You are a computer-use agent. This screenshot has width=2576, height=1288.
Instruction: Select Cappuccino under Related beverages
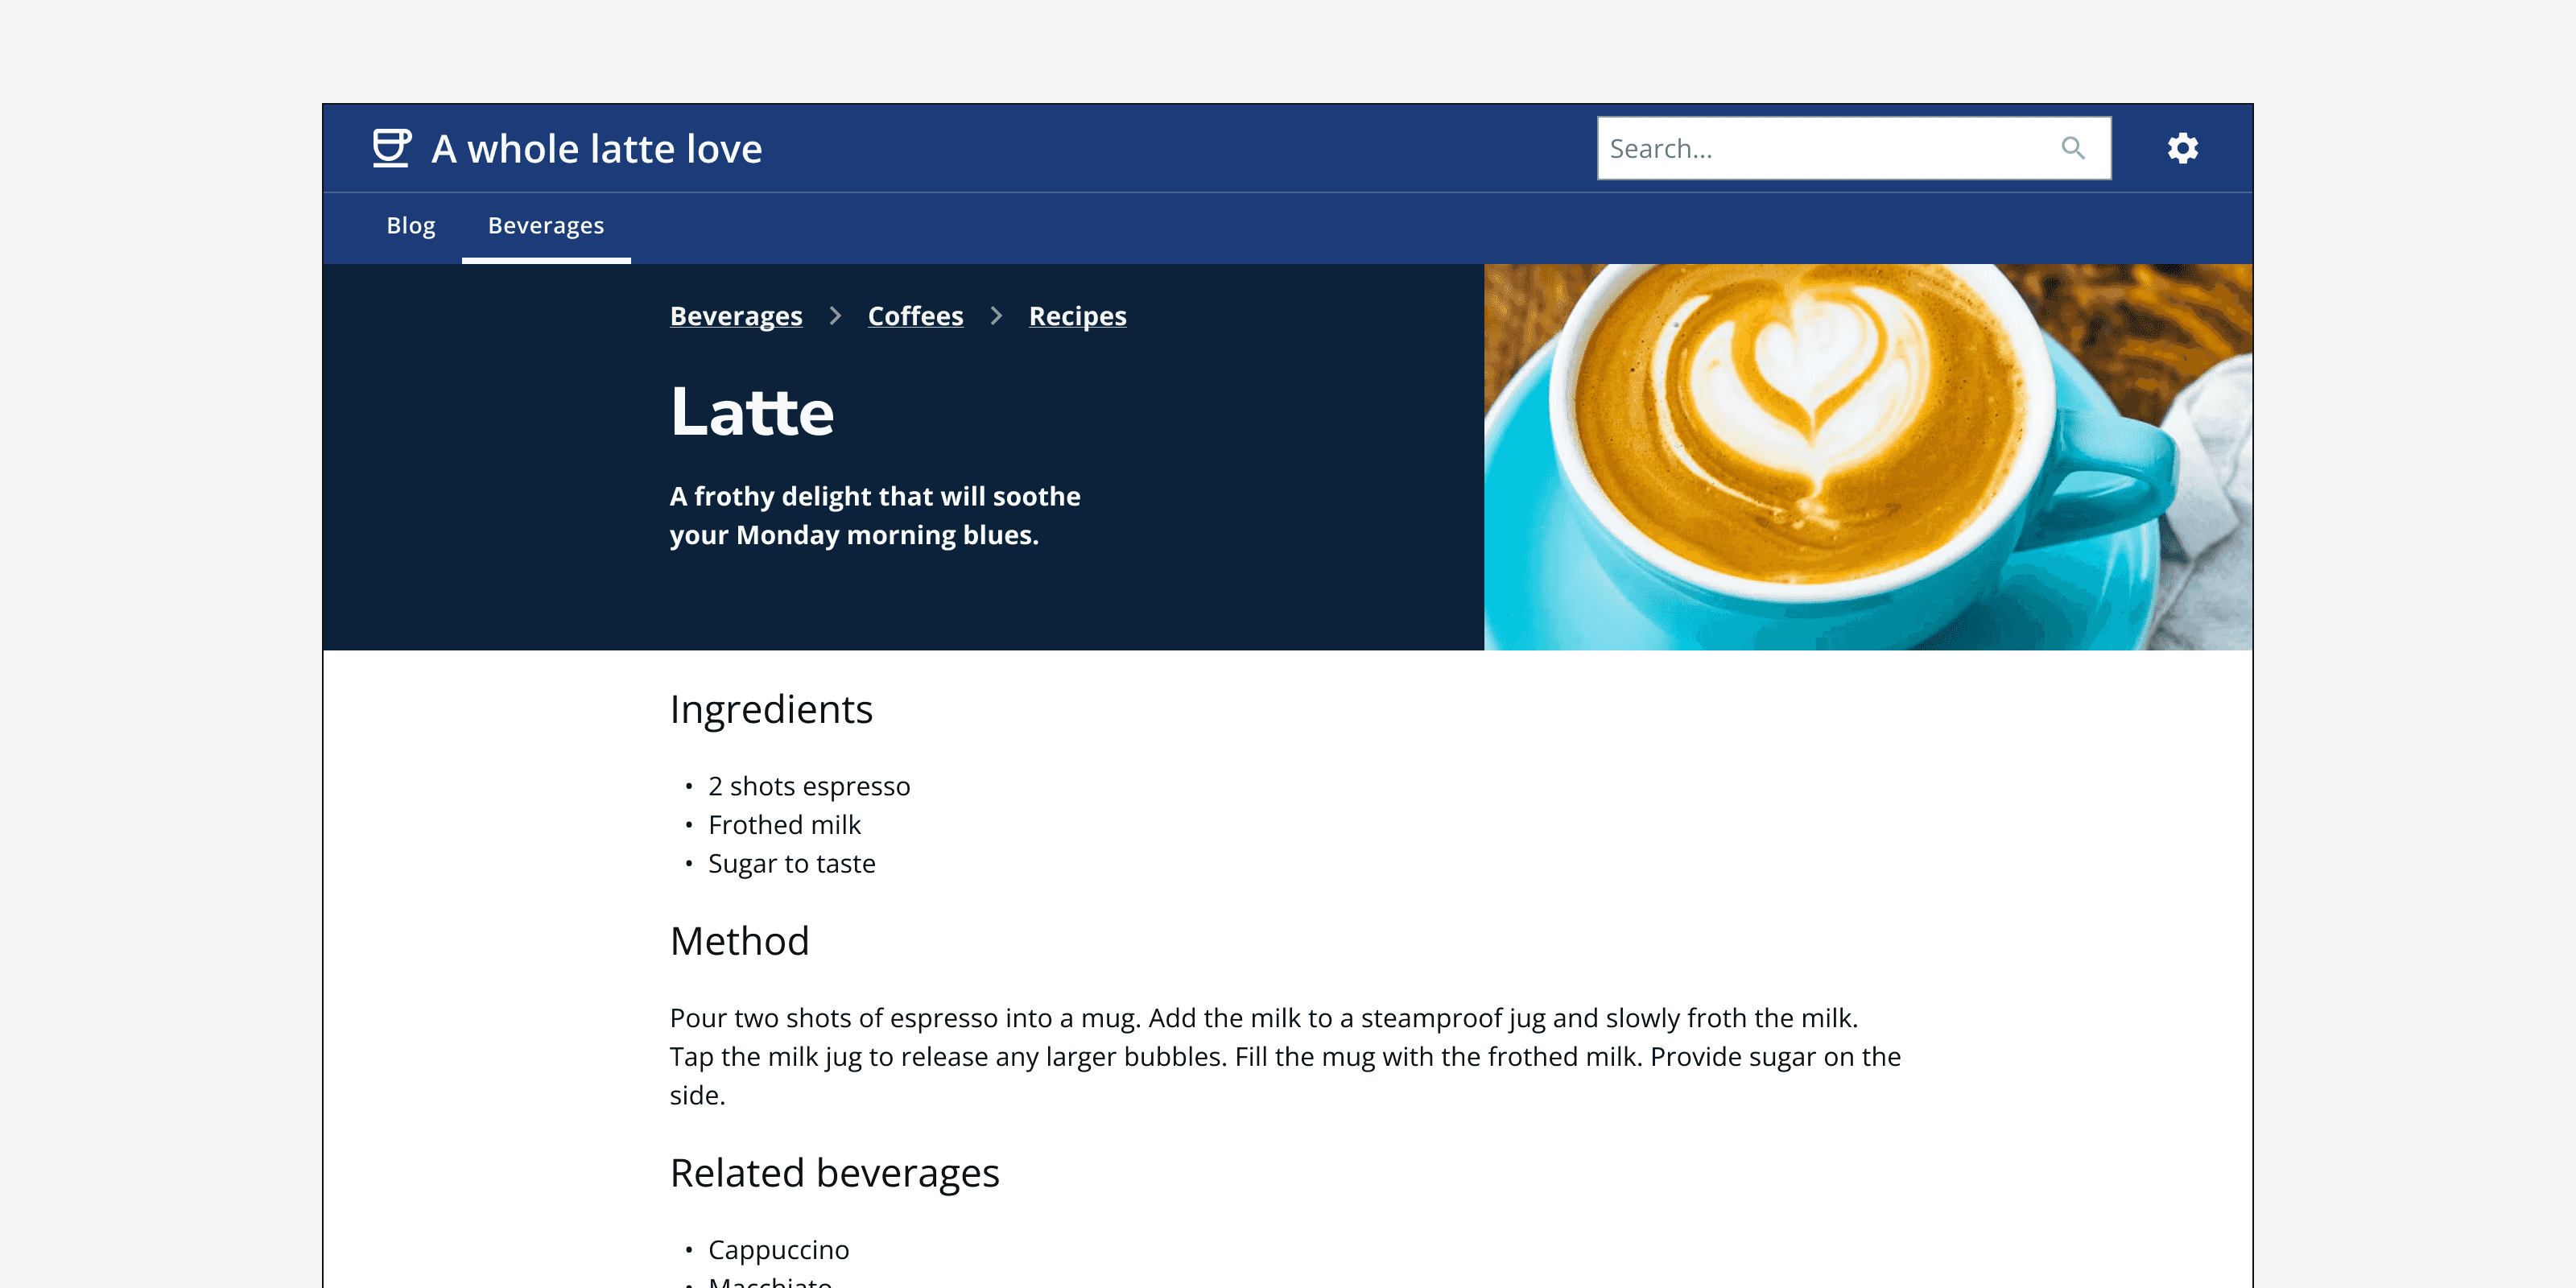click(x=777, y=1249)
